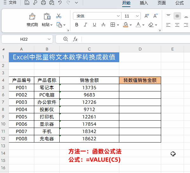Expand the 粘贴 paste options arrow

(51, 25)
